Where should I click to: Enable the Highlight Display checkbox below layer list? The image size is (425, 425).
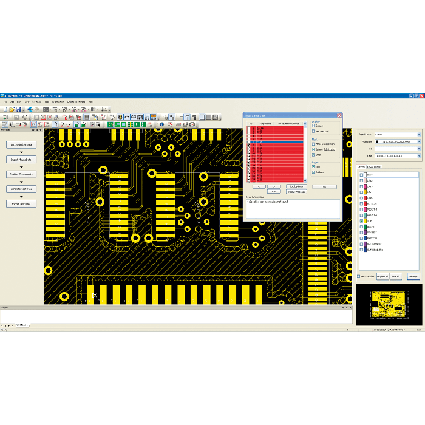coord(358,276)
